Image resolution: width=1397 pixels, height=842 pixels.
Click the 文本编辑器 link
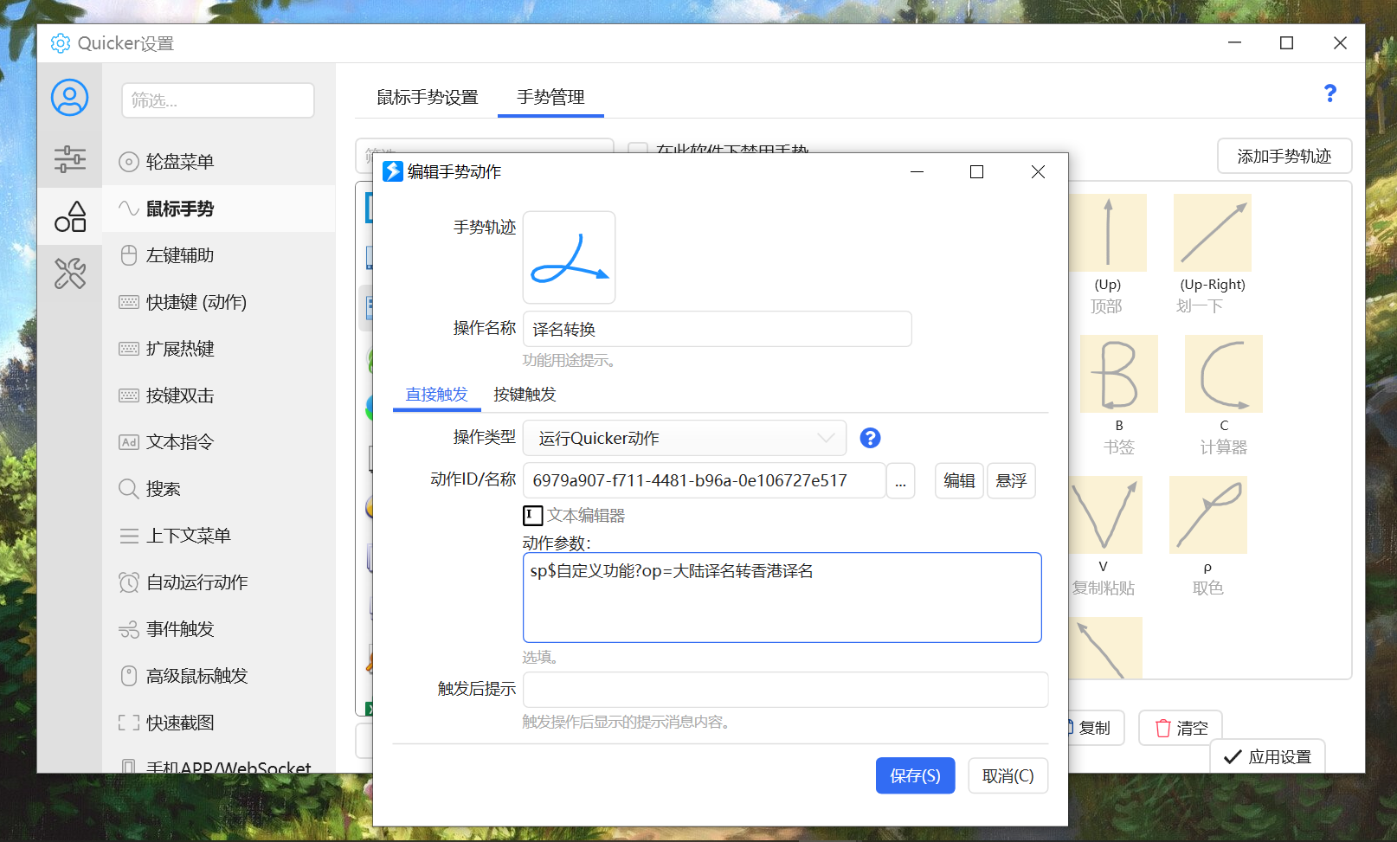click(586, 516)
